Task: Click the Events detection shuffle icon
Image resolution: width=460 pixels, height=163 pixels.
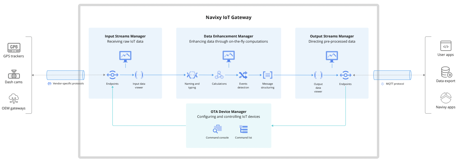Action: (243, 75)
